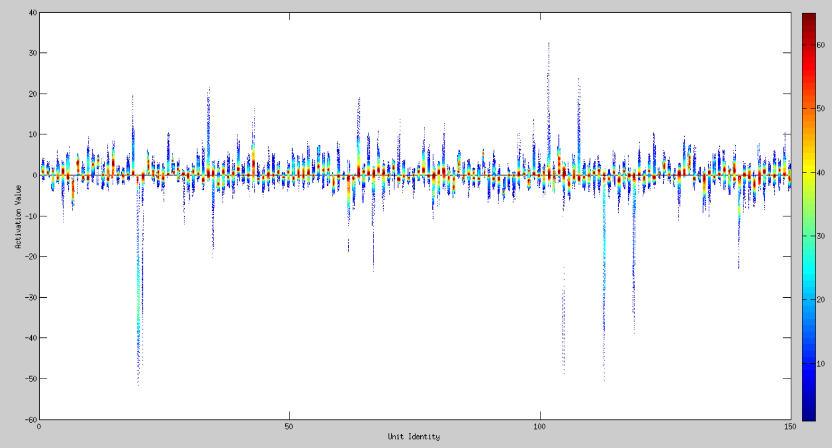
Task: Select the "Activation Value" y-axis label
Action: pyautogui.click(x=18, y=216)
